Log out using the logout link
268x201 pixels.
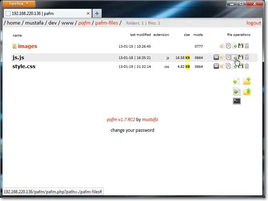point(253,23)
